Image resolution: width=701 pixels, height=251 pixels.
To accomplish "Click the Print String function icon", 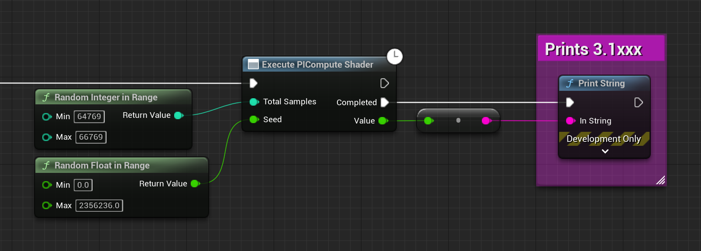I will 570,83.
